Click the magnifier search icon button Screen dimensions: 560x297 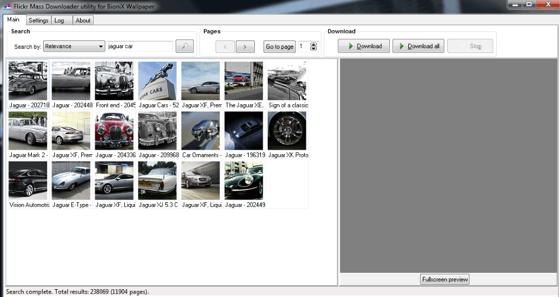184,46
